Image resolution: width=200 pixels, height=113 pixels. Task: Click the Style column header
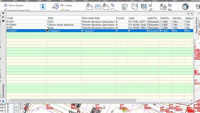pos(64,18)
